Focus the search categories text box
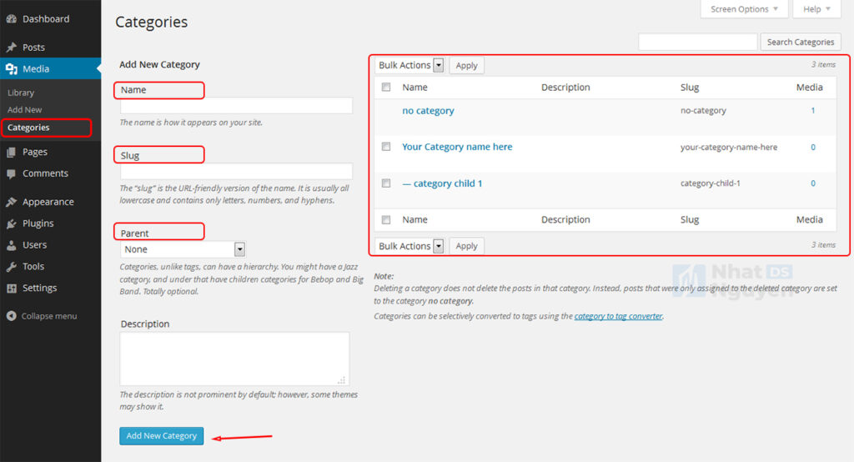The image size is (854, 462). click(x=698, y=42)
